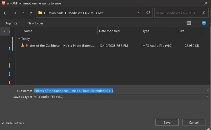This screenshot has height=130, width=211.
Task: Open the view options dropdown arrow
Action: [x=194, y=23]
